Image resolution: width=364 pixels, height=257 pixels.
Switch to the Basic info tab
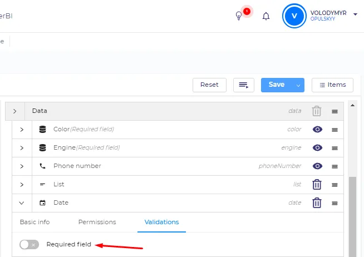pos(35,222)
